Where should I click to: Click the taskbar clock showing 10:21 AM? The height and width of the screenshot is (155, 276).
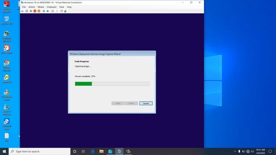[260, 151]
